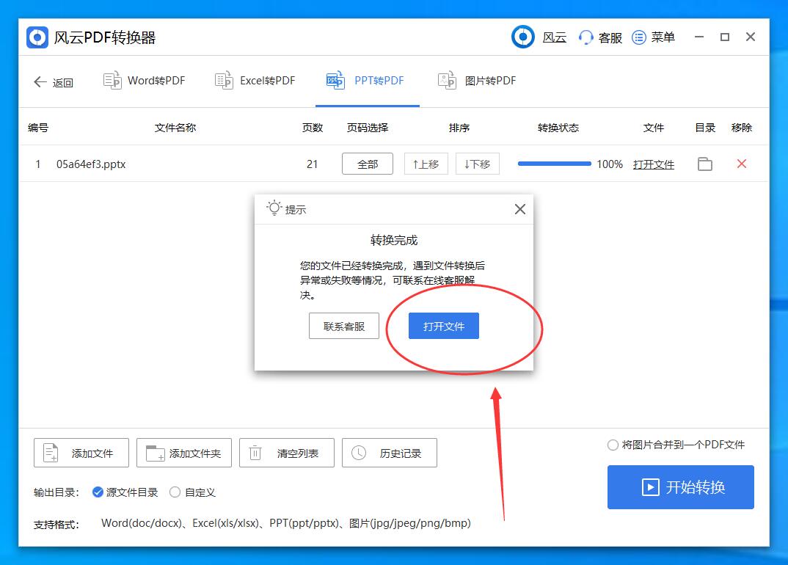Enable 将图片合并到一个PDF文件 option

tap(676, 445)
